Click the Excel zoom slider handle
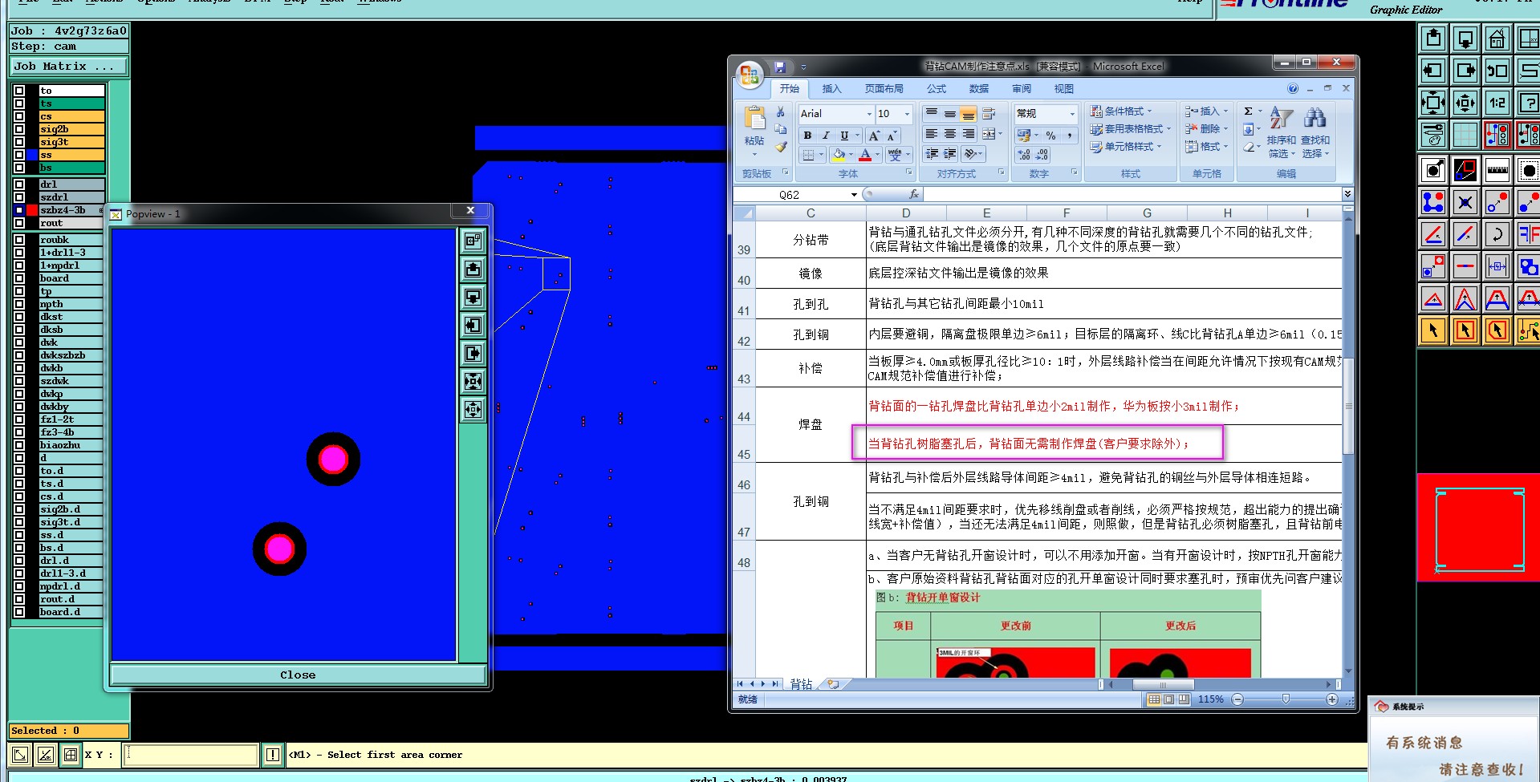The width and height of the screenshot is (1540, 782). tap(1286, 699)
